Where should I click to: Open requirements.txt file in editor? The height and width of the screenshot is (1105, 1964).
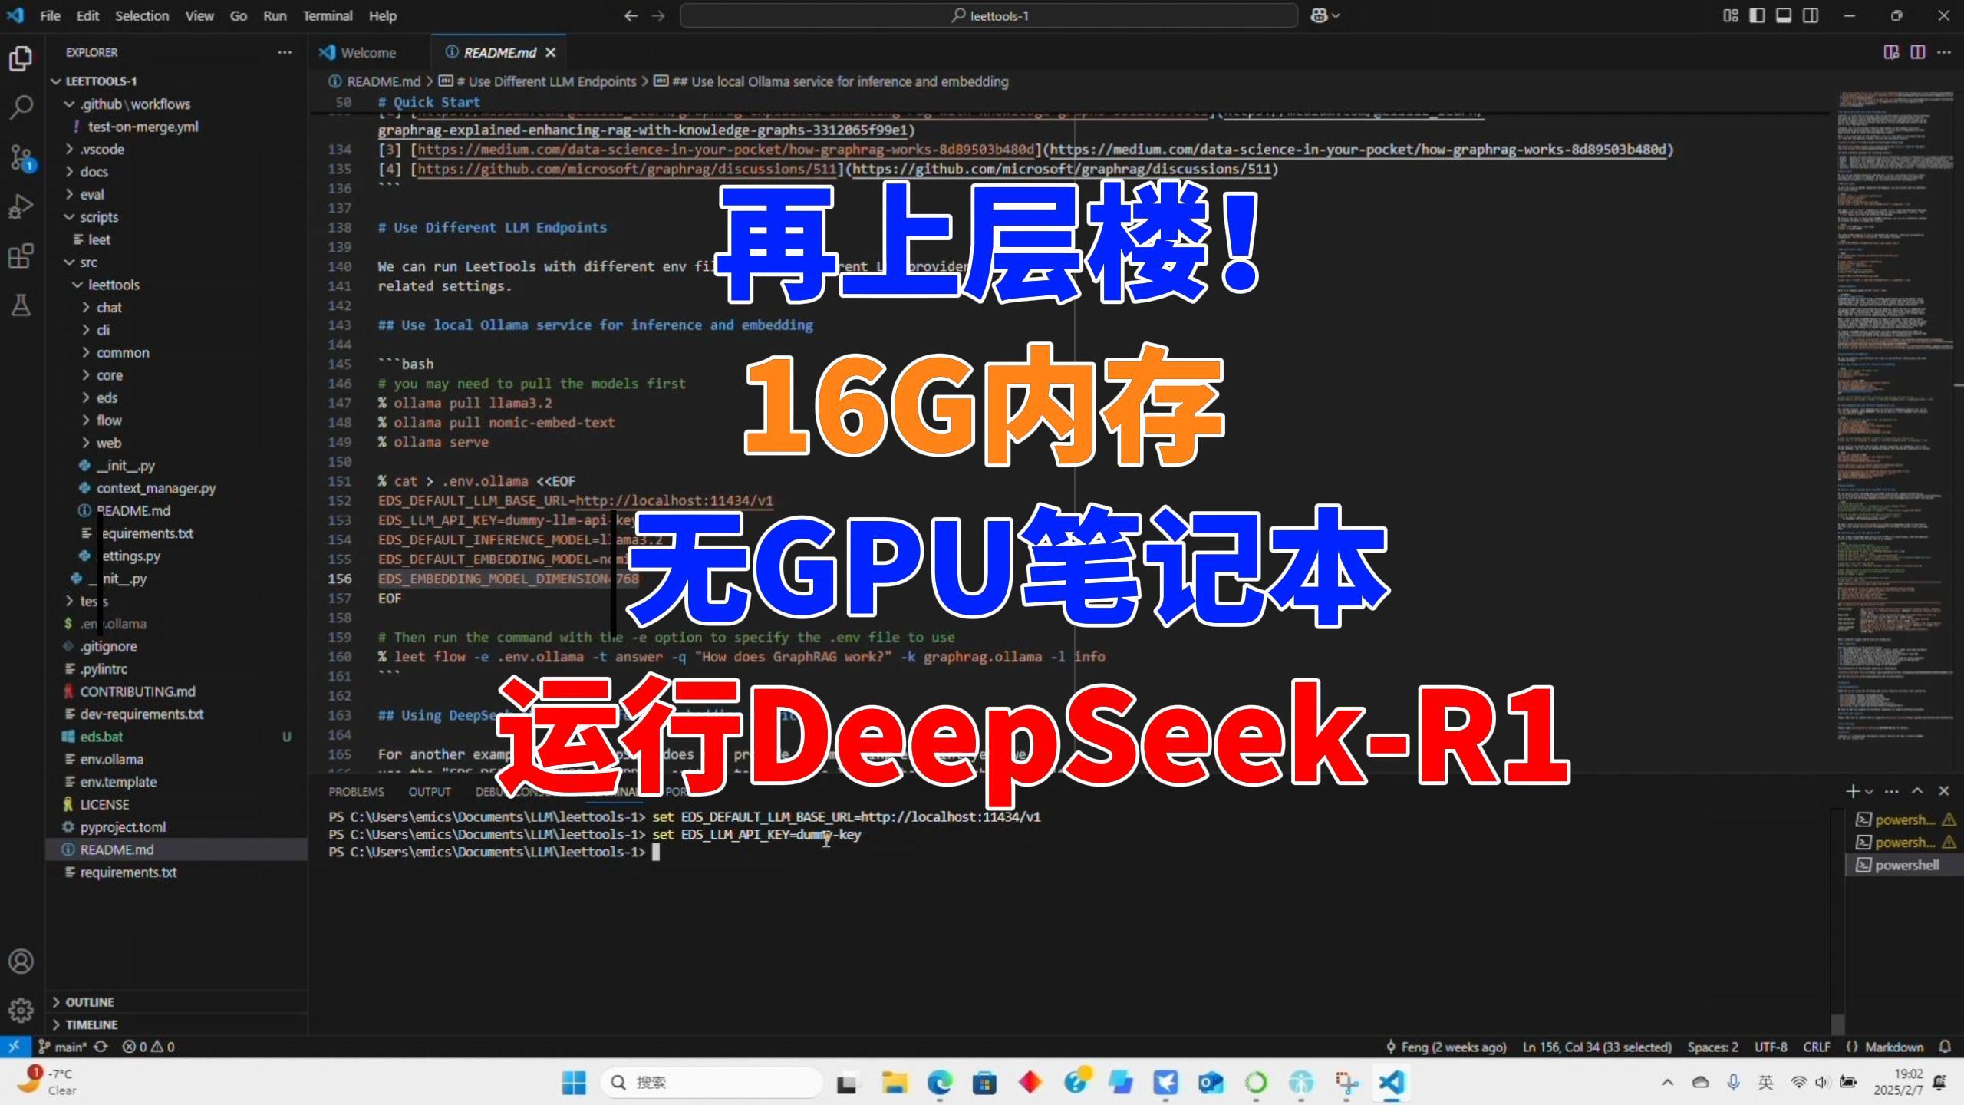127,872
